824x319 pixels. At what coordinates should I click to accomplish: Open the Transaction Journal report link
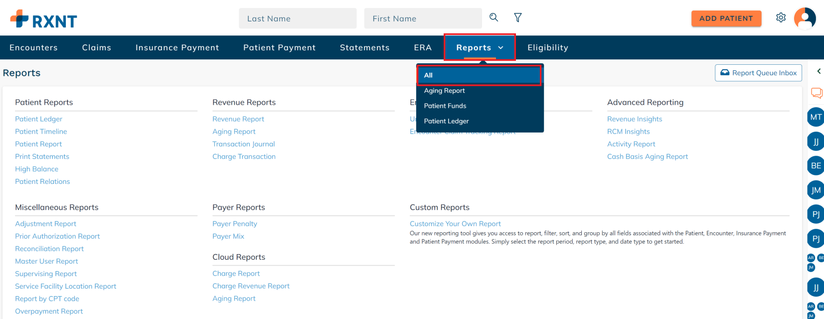(x=243, y=144)
